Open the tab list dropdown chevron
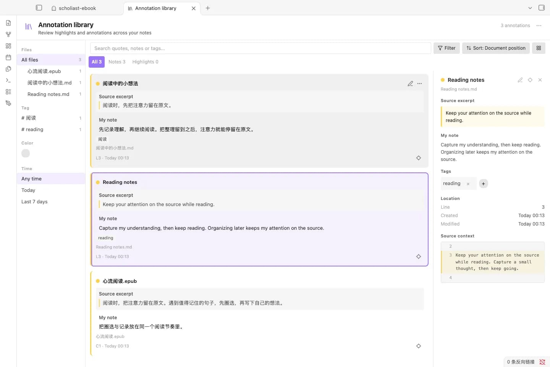 tap(530, 8)
